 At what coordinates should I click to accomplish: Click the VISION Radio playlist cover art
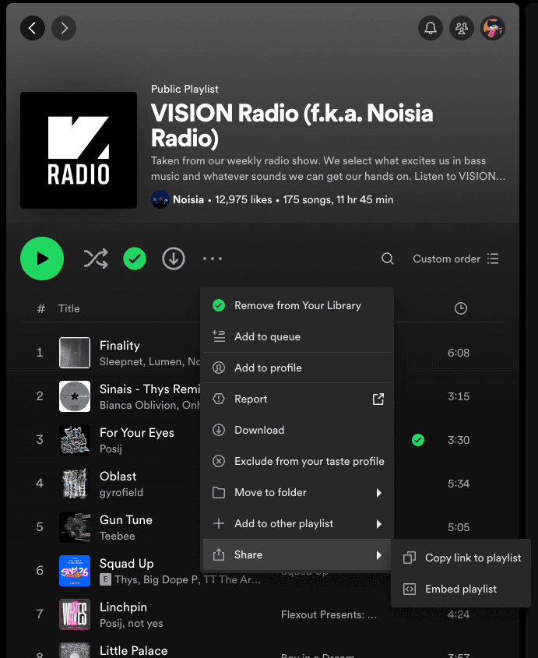pos(79,150)
